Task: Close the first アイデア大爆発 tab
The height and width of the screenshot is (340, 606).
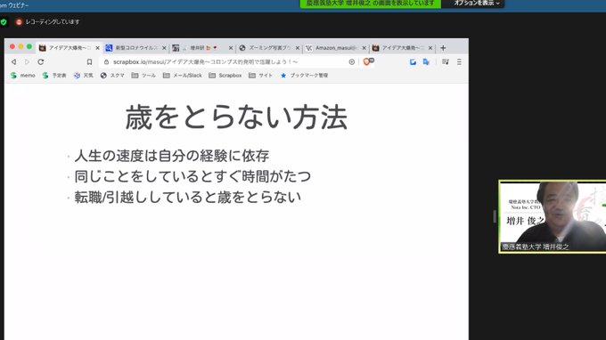Action: (x=97, y=48)
